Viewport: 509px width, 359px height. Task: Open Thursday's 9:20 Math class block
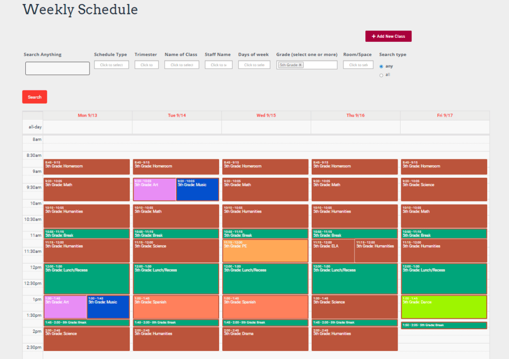[x=354, y=189]
